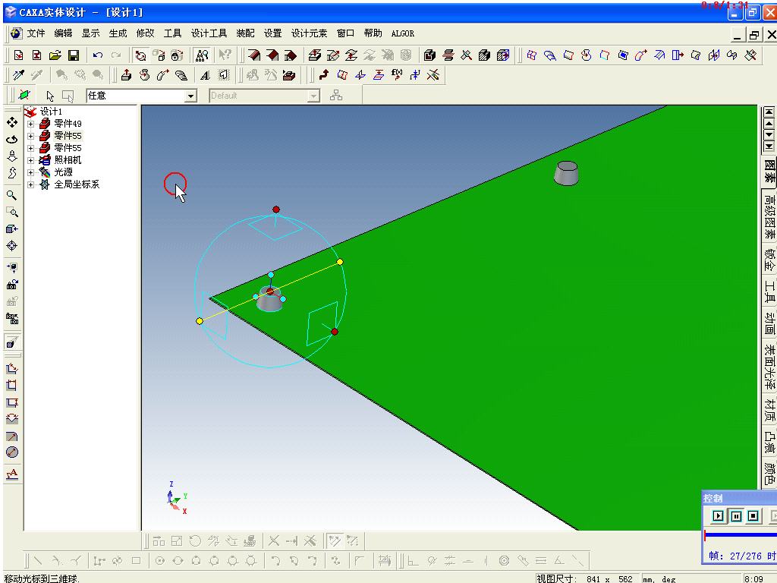Click the fit scene target icon
This screenshot has width=777, height=583.
point(12,246)
